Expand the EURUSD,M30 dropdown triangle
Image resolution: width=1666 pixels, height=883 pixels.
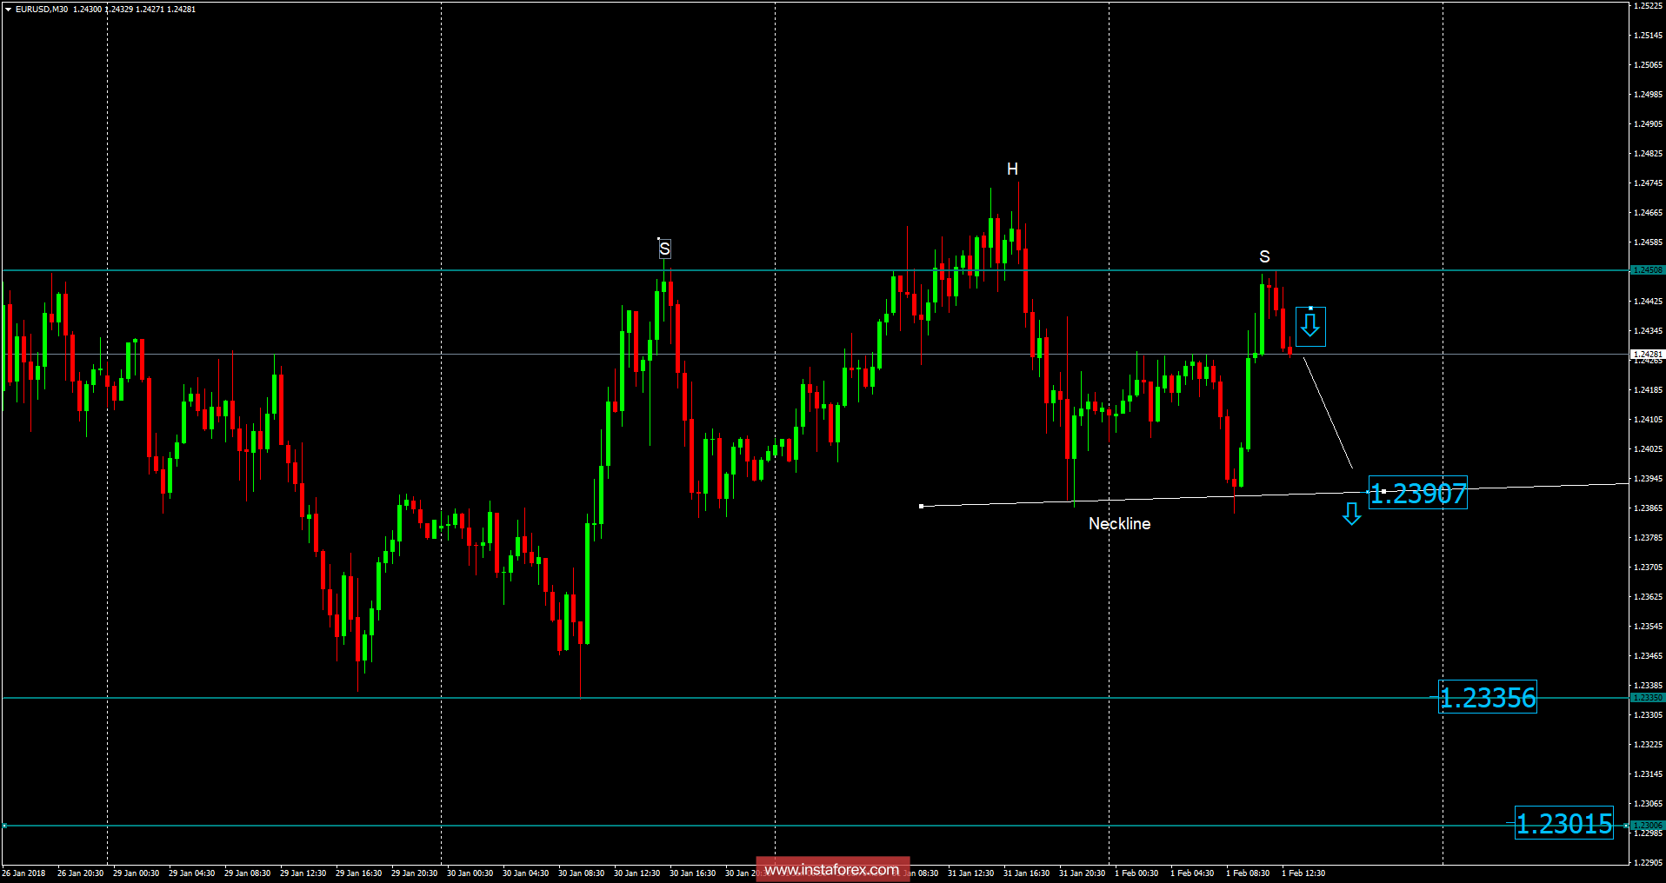pos(7,9)
